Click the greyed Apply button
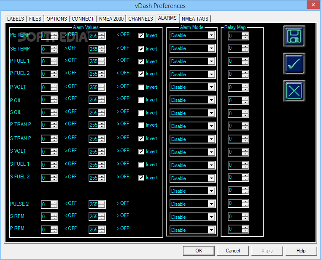This screenshot has height=260, width=321. point(267,251)
